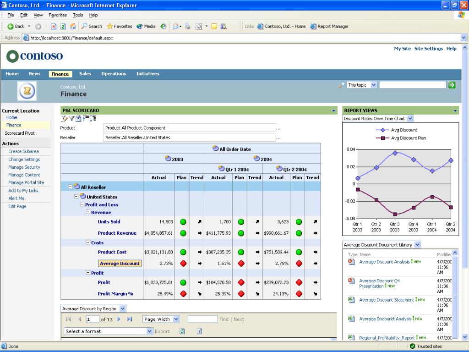Image resolution: width=469 pixels, height=352 pixels.
Task: Click the Edit Page link
Action: point(17,206)
